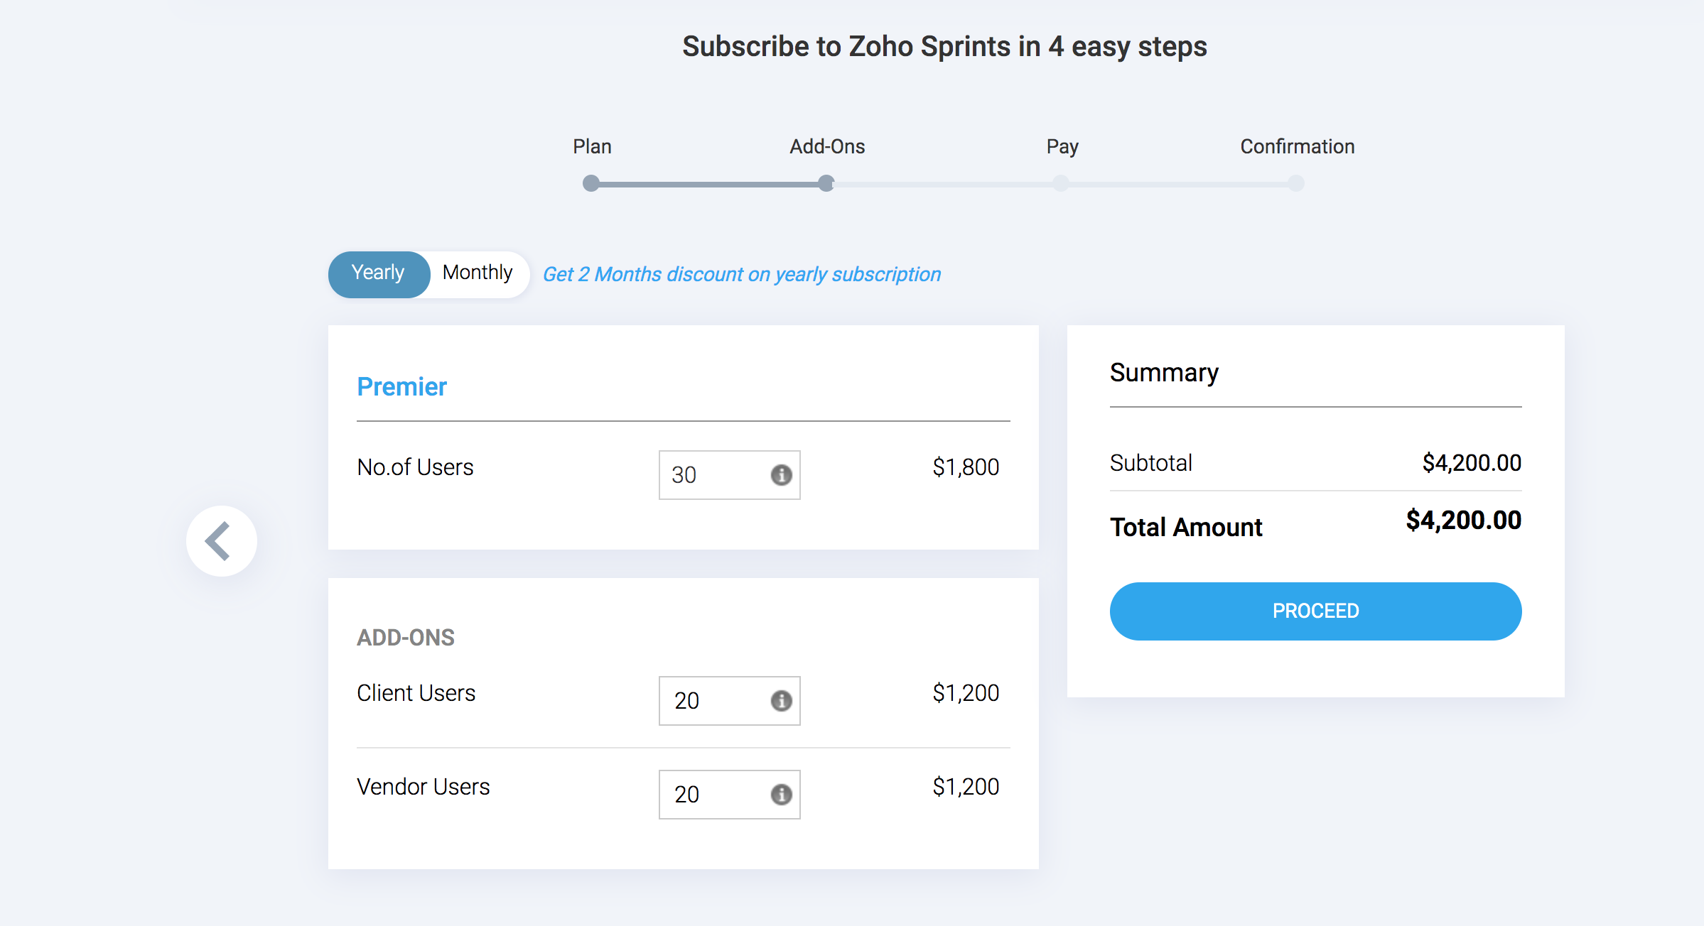The image size is (1704, 926).
Task: Click the Total Amount $4,200.00 value
Action: click(x=1463, y=521)
